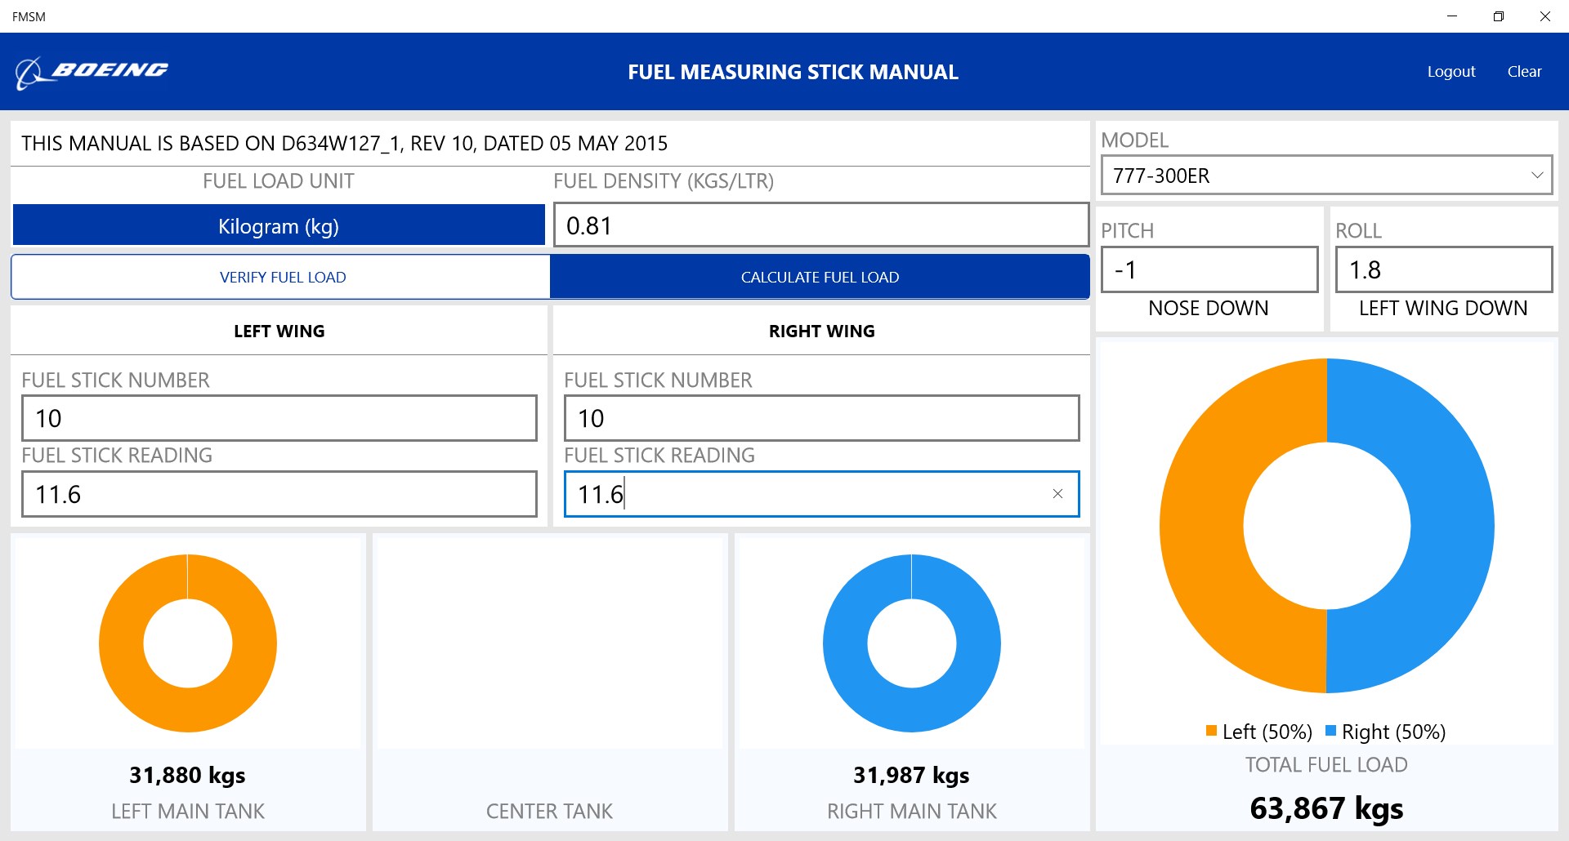Select the CALCULATE FUEL LOAD tab
Viewport: 1569px width, 841px height.
coord(820,278)
